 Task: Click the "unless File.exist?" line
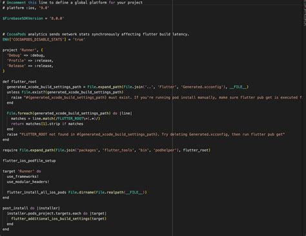point(65,92)
